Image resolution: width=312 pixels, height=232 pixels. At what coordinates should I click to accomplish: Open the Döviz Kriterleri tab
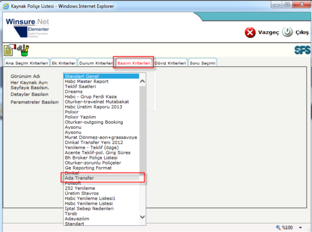(x=170, y=63)
